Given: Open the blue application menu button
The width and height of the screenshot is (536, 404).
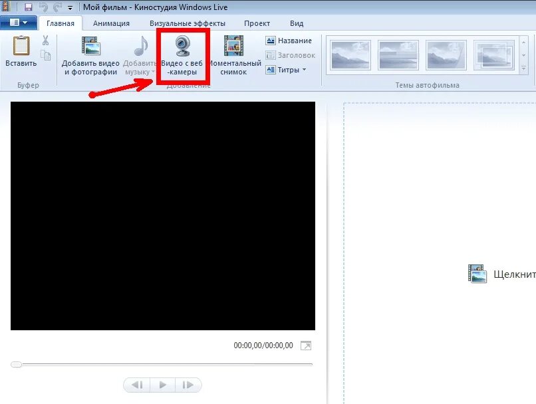Looking at the screenshot, I should (x=19, y=23).
